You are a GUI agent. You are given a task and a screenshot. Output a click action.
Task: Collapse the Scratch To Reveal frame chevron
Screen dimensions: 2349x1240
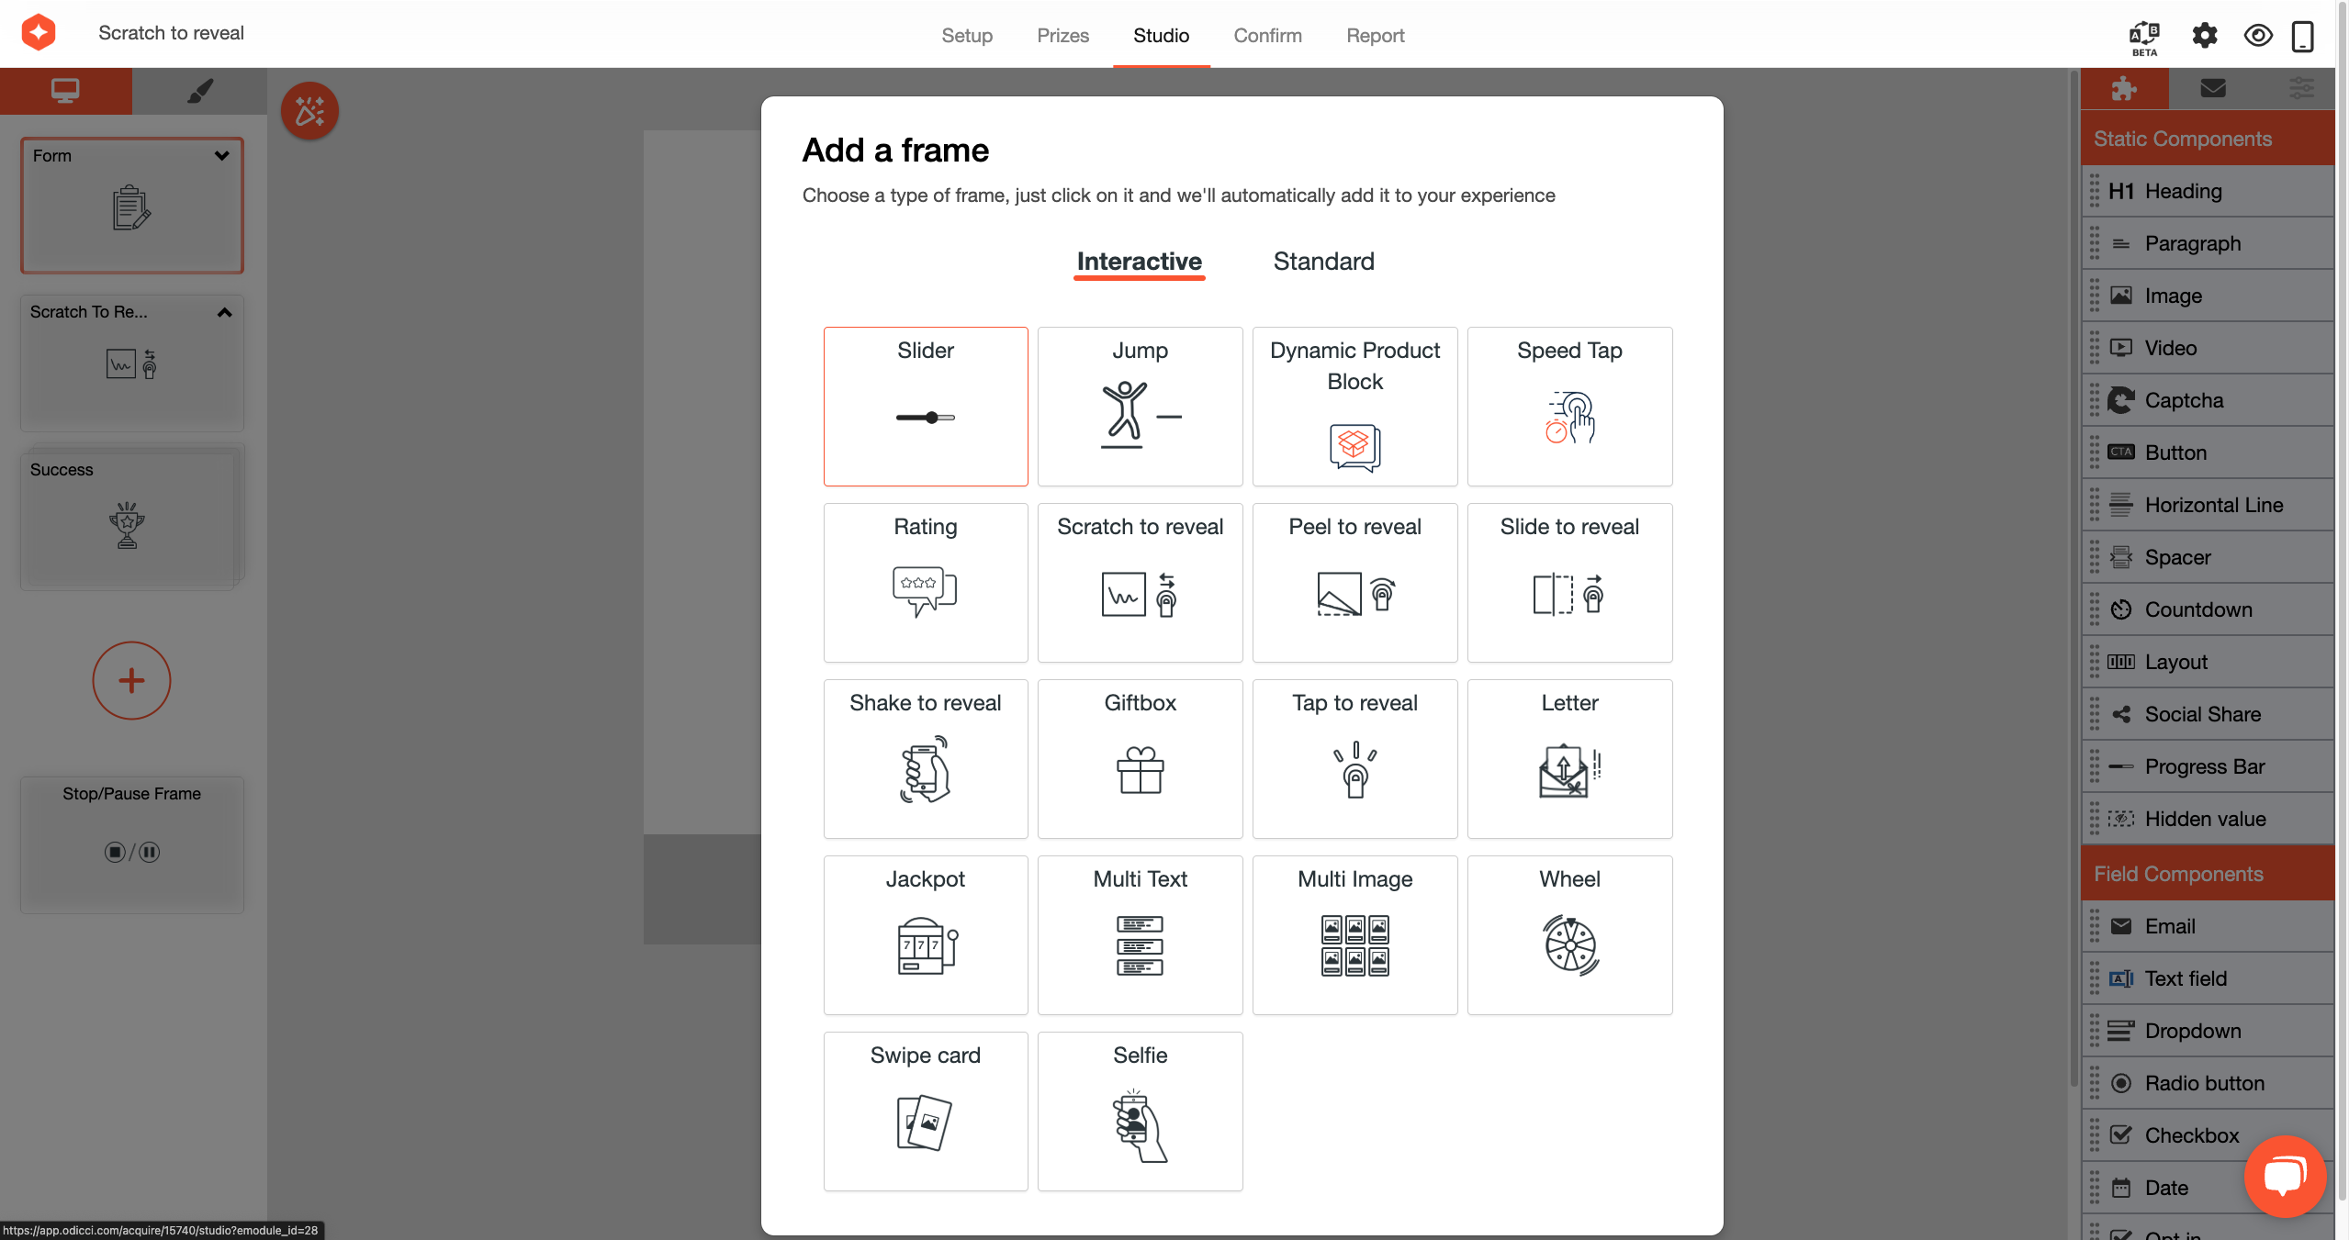[x=224, y=312]
